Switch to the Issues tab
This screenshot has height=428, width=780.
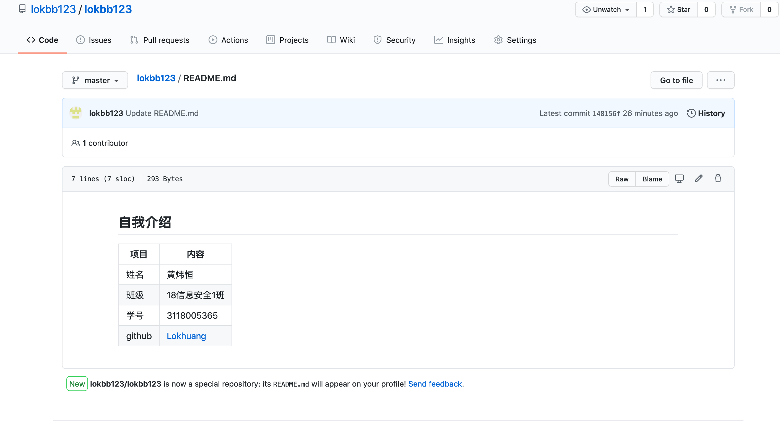tap(93, 40)
